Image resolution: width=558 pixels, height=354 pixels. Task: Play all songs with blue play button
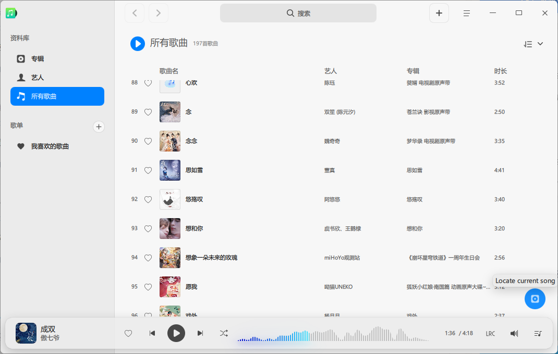137,44
